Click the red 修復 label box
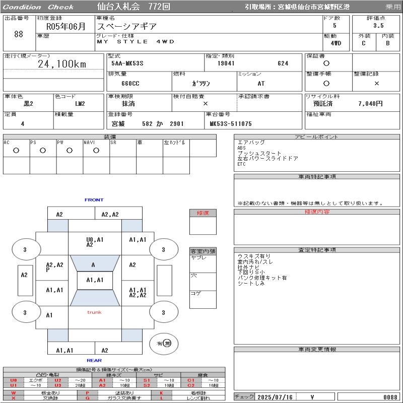This screenshot has height=403, width=403. pyautogui.click(x=203, y=213)
